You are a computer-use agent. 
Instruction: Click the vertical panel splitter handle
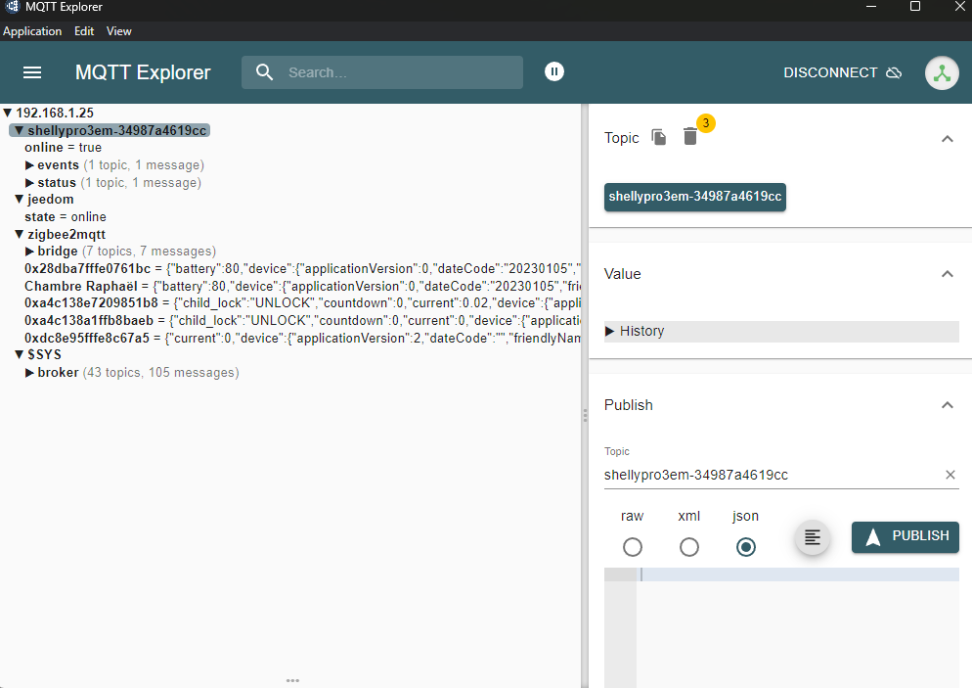pyautogui.click(x=585, y=416)
